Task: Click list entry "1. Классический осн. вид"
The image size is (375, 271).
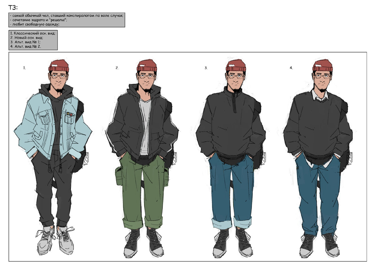Action: click(x=32, y=33)
